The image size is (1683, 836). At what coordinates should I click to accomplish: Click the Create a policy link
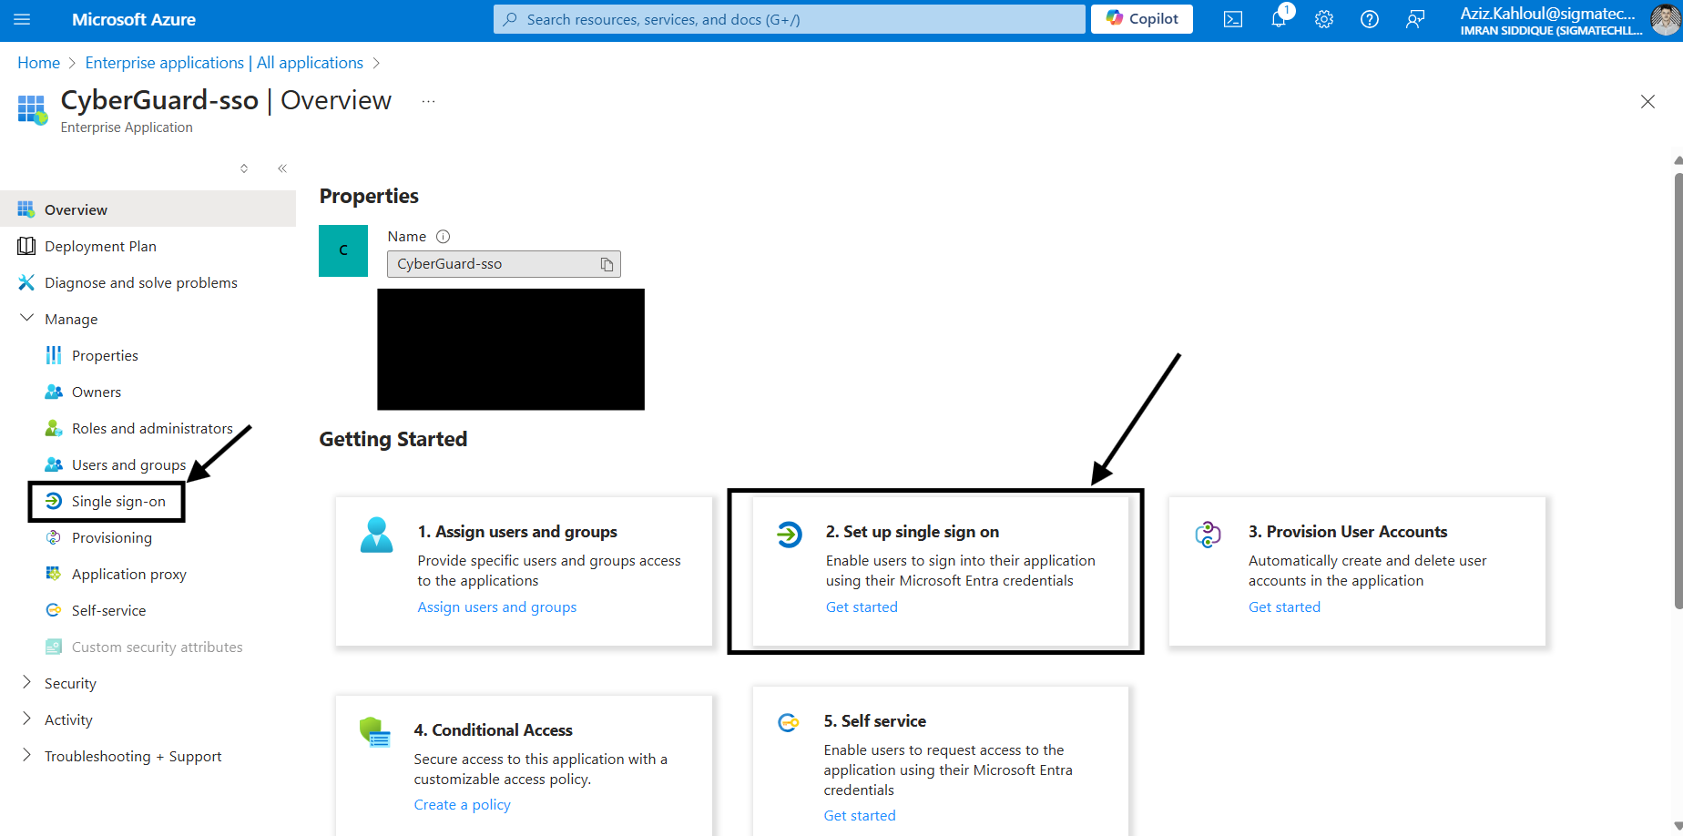(462, 805)
